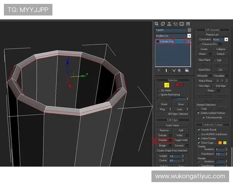This screenshot has width=233, height=186.
Task: Open Bridge settings box icon
Action: (170, 146)
